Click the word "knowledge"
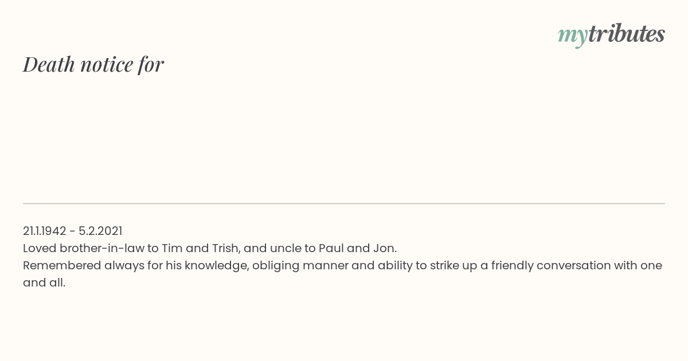 click(x=216, y=266)
